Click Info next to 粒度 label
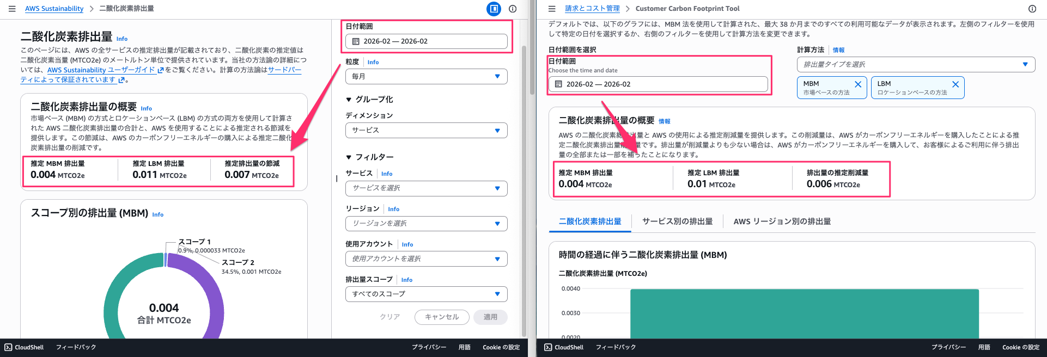Viewport: 1047px width, 357px height. pos(373,63)
